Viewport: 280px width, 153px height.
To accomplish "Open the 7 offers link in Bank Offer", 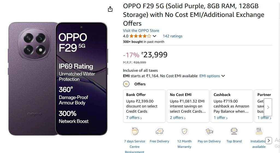I will (x=134, y=118).
